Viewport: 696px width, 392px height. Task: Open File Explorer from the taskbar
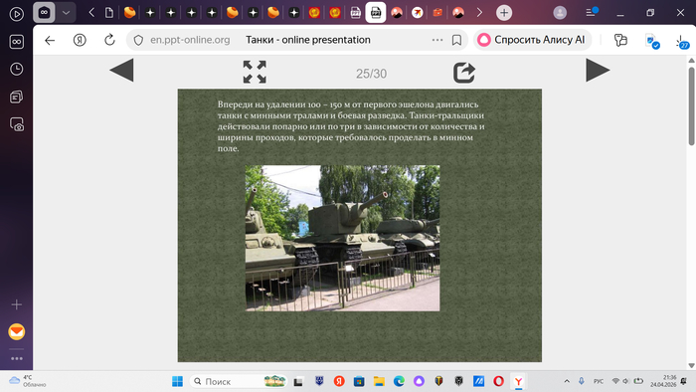(379, 381)
